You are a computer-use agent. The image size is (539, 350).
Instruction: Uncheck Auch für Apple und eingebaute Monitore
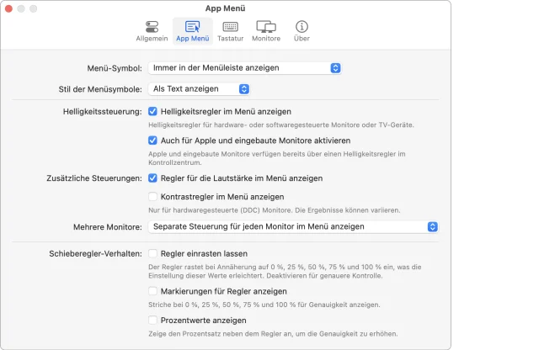coord(153,141)
